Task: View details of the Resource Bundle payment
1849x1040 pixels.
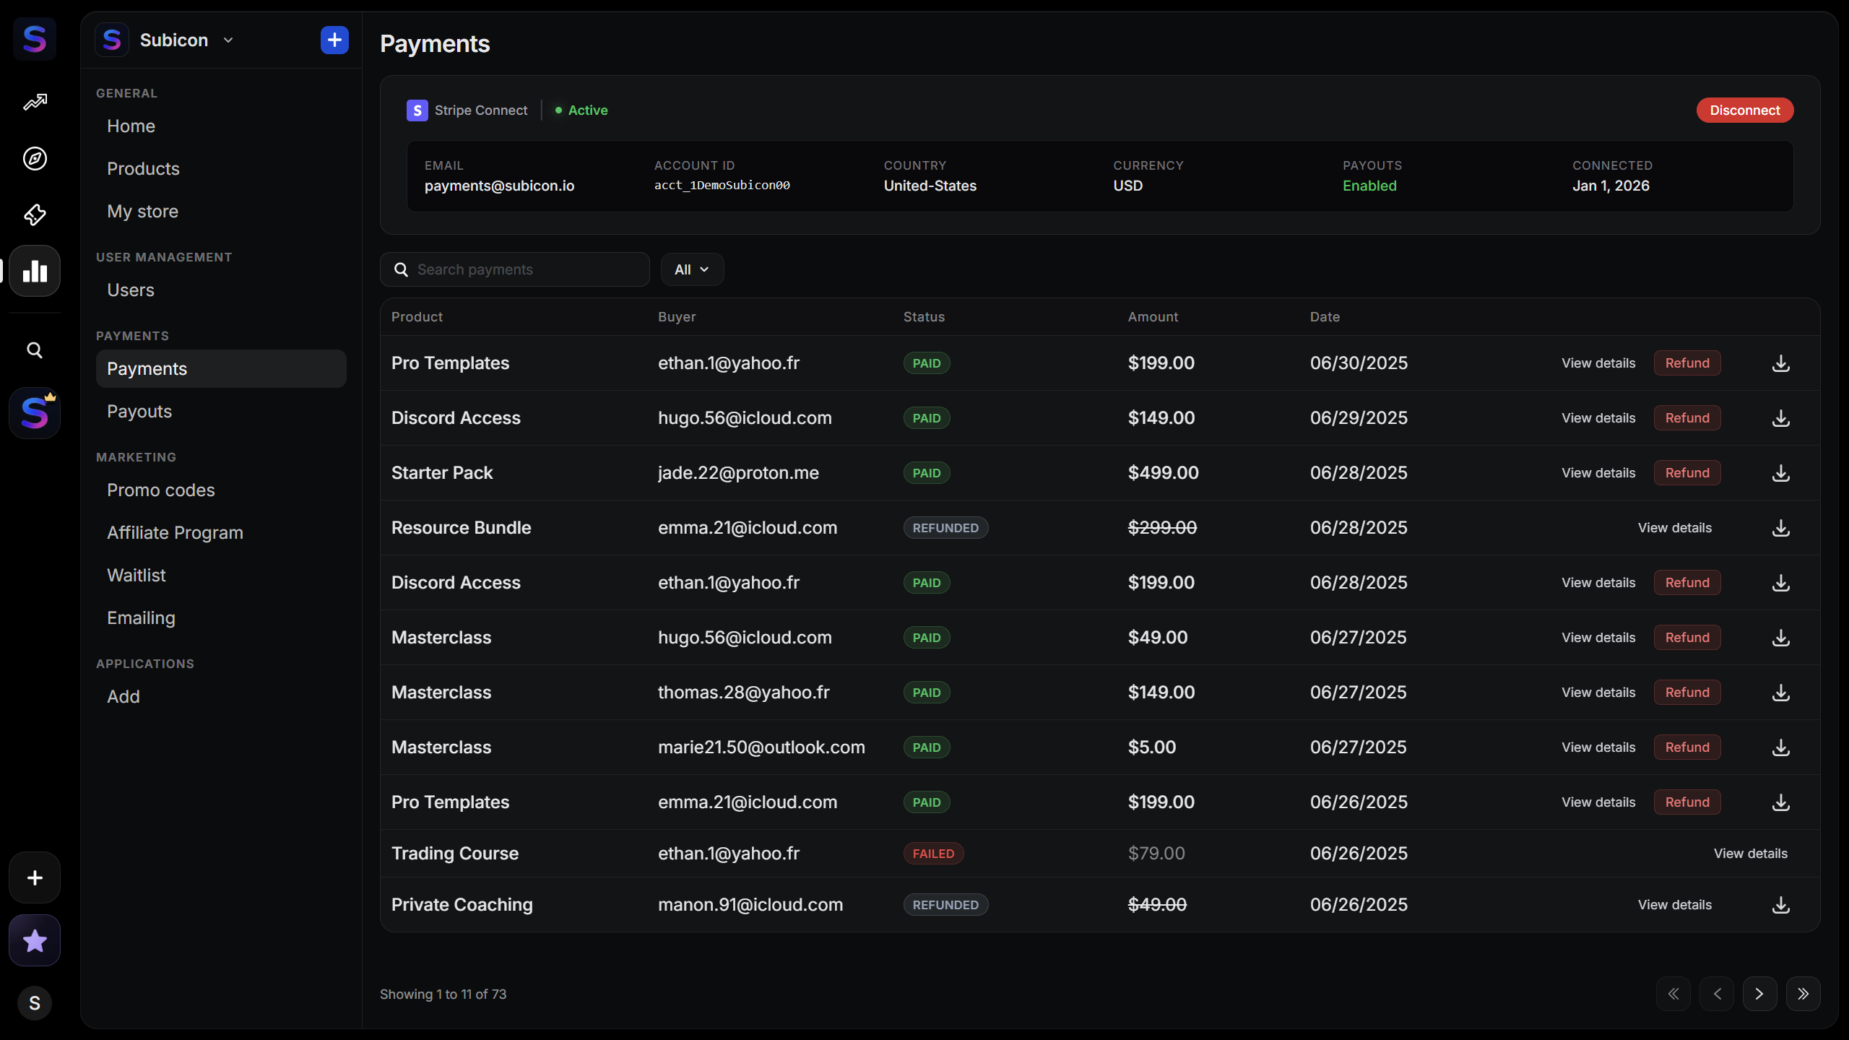Action: 1674,528
